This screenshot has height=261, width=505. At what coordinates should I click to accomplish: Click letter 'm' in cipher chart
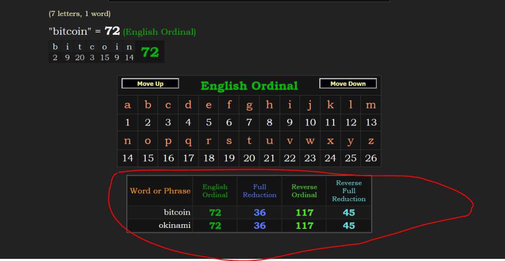(x=370, y=105)
